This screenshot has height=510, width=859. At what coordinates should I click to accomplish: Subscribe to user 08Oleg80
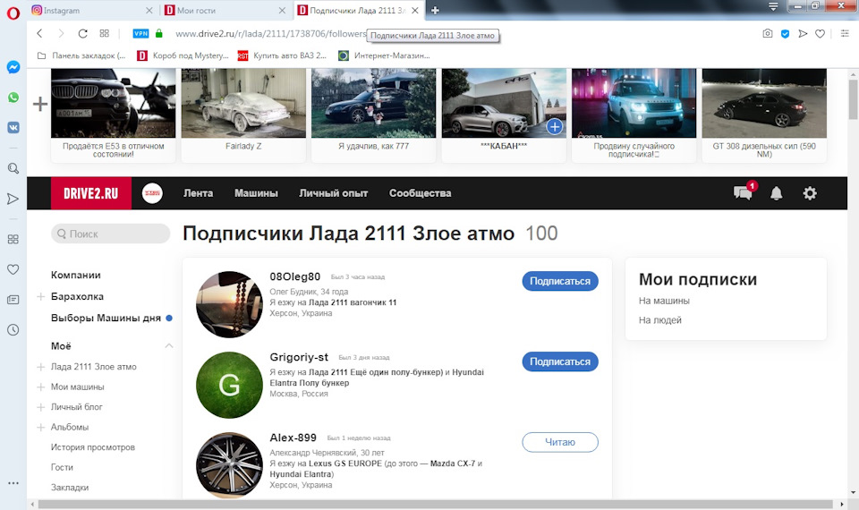pyautogui.click(x=560, y=282)
